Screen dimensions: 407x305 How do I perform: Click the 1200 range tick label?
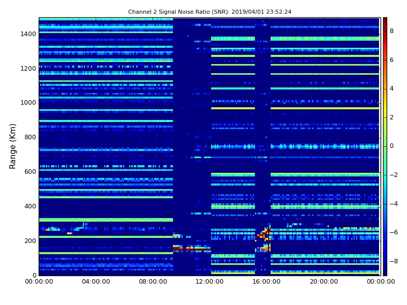tap(28, 69)
